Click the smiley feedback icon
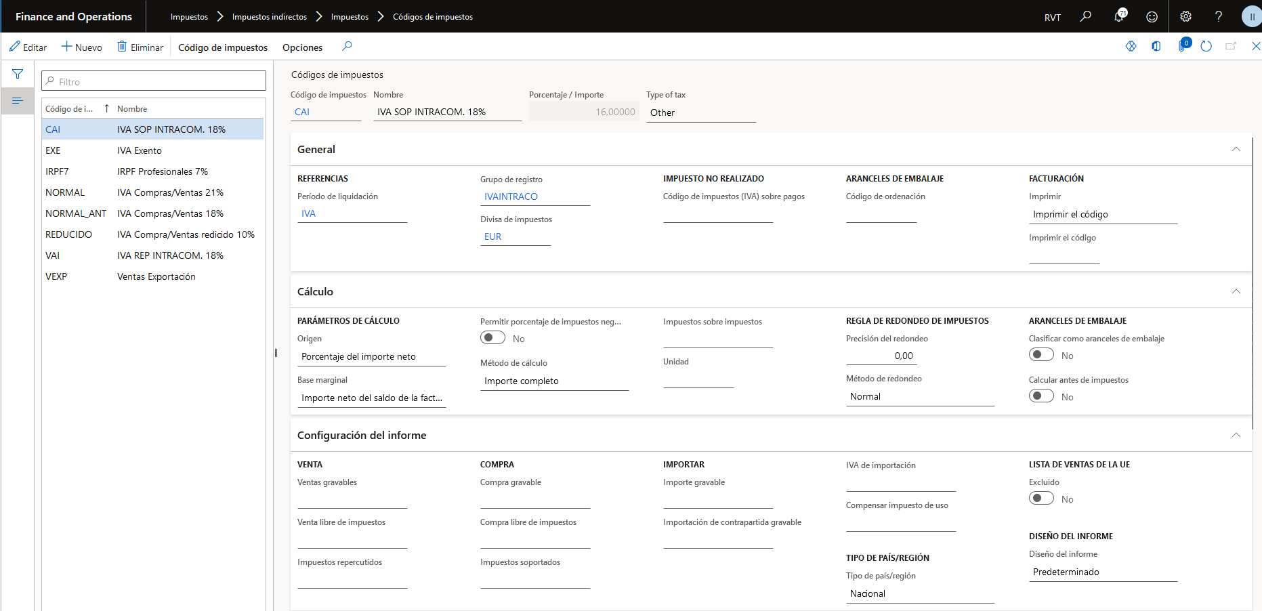This screenshot has width=1262, height=611. pos(1152,16)
